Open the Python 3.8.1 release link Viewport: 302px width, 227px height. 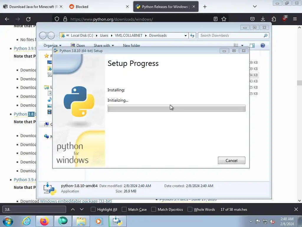pyautogui.click(x=25, y=114)
